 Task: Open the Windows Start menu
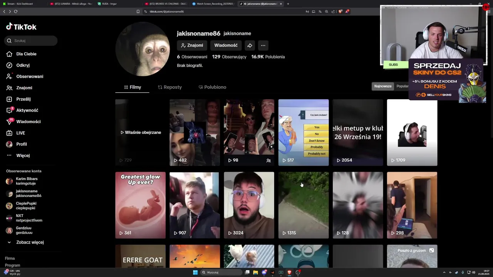tap(195, 272)
